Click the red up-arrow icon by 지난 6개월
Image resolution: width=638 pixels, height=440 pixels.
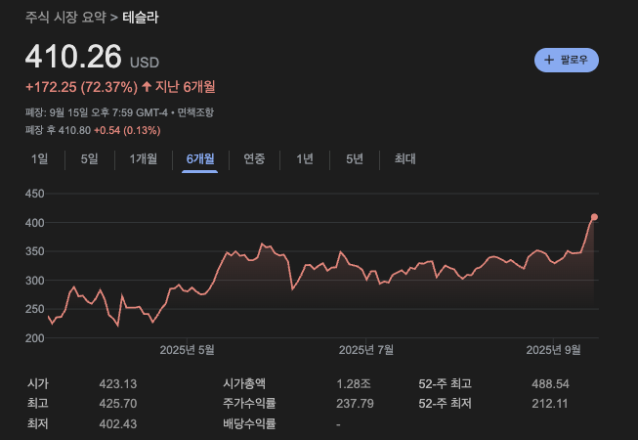[x=147, y=86]
